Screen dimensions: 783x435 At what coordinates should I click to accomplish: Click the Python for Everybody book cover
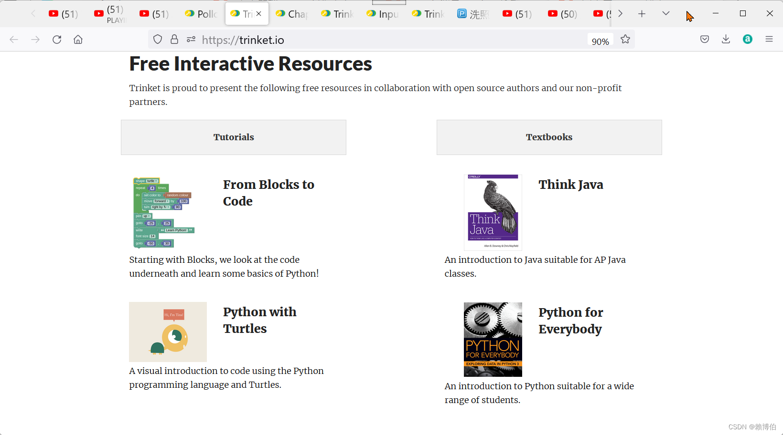click(x=493, y=340)
